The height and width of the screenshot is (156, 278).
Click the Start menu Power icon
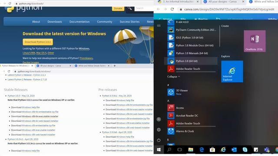[x=159, y=140]
